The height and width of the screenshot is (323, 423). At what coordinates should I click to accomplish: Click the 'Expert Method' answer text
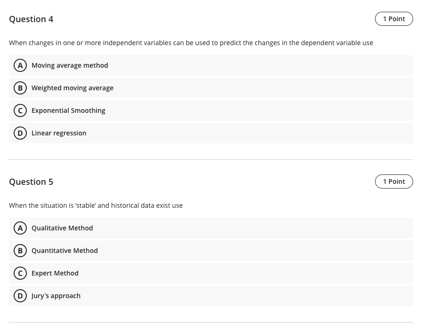pos(55,273)
